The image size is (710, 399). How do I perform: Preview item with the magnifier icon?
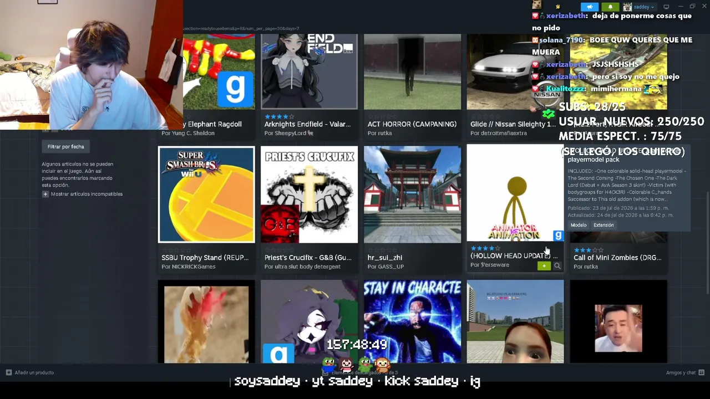pos(557,266)
